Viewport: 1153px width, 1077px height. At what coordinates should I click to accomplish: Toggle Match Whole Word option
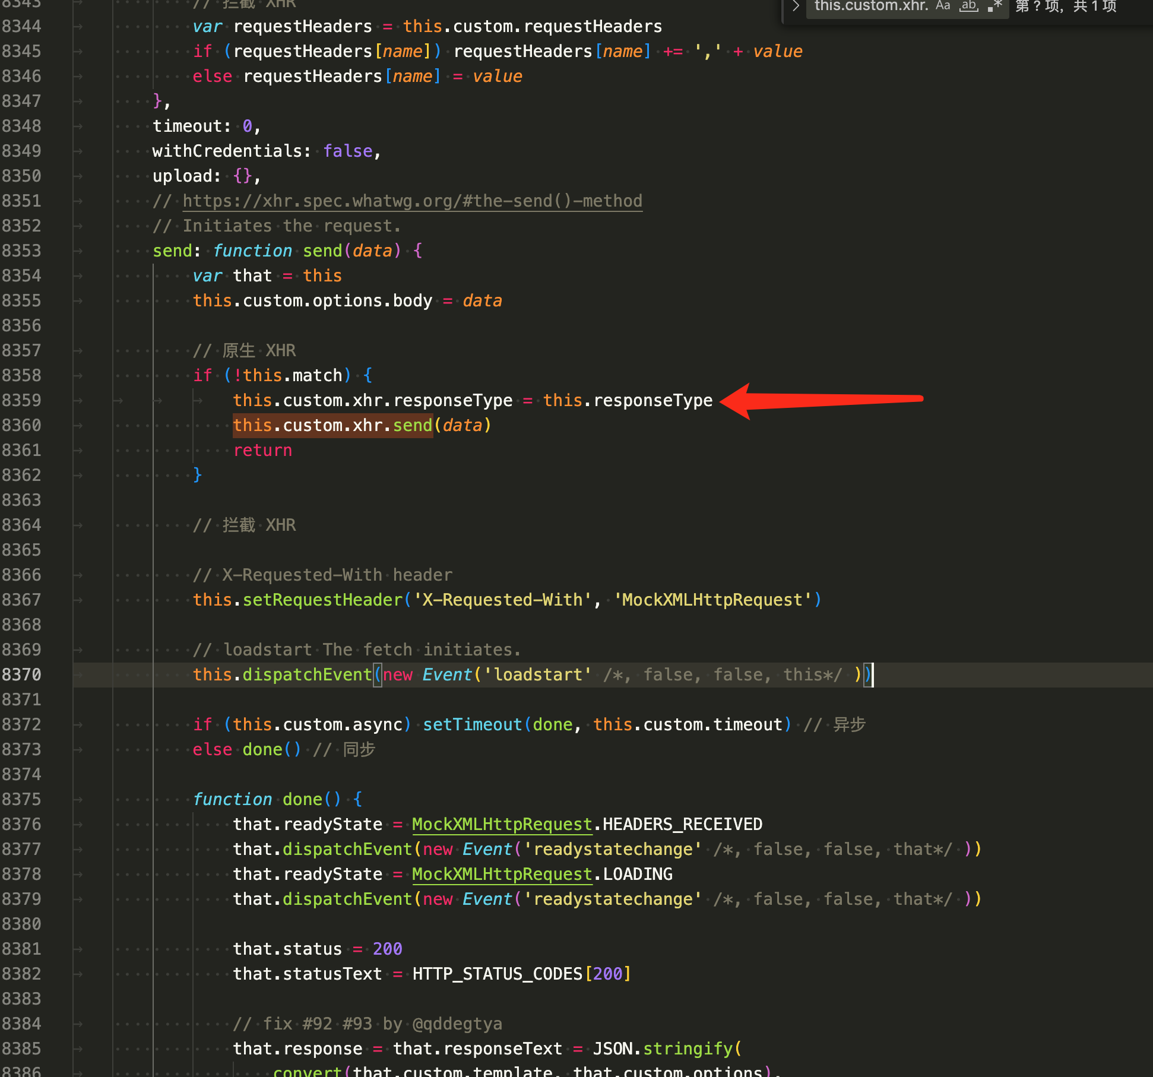[x=969, y=6]
